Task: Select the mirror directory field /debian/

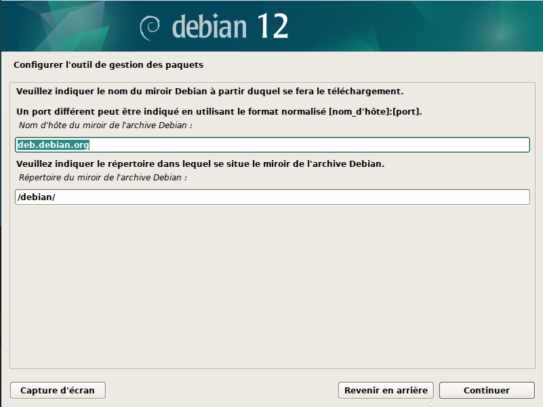Action: click(x=273, y=197)
